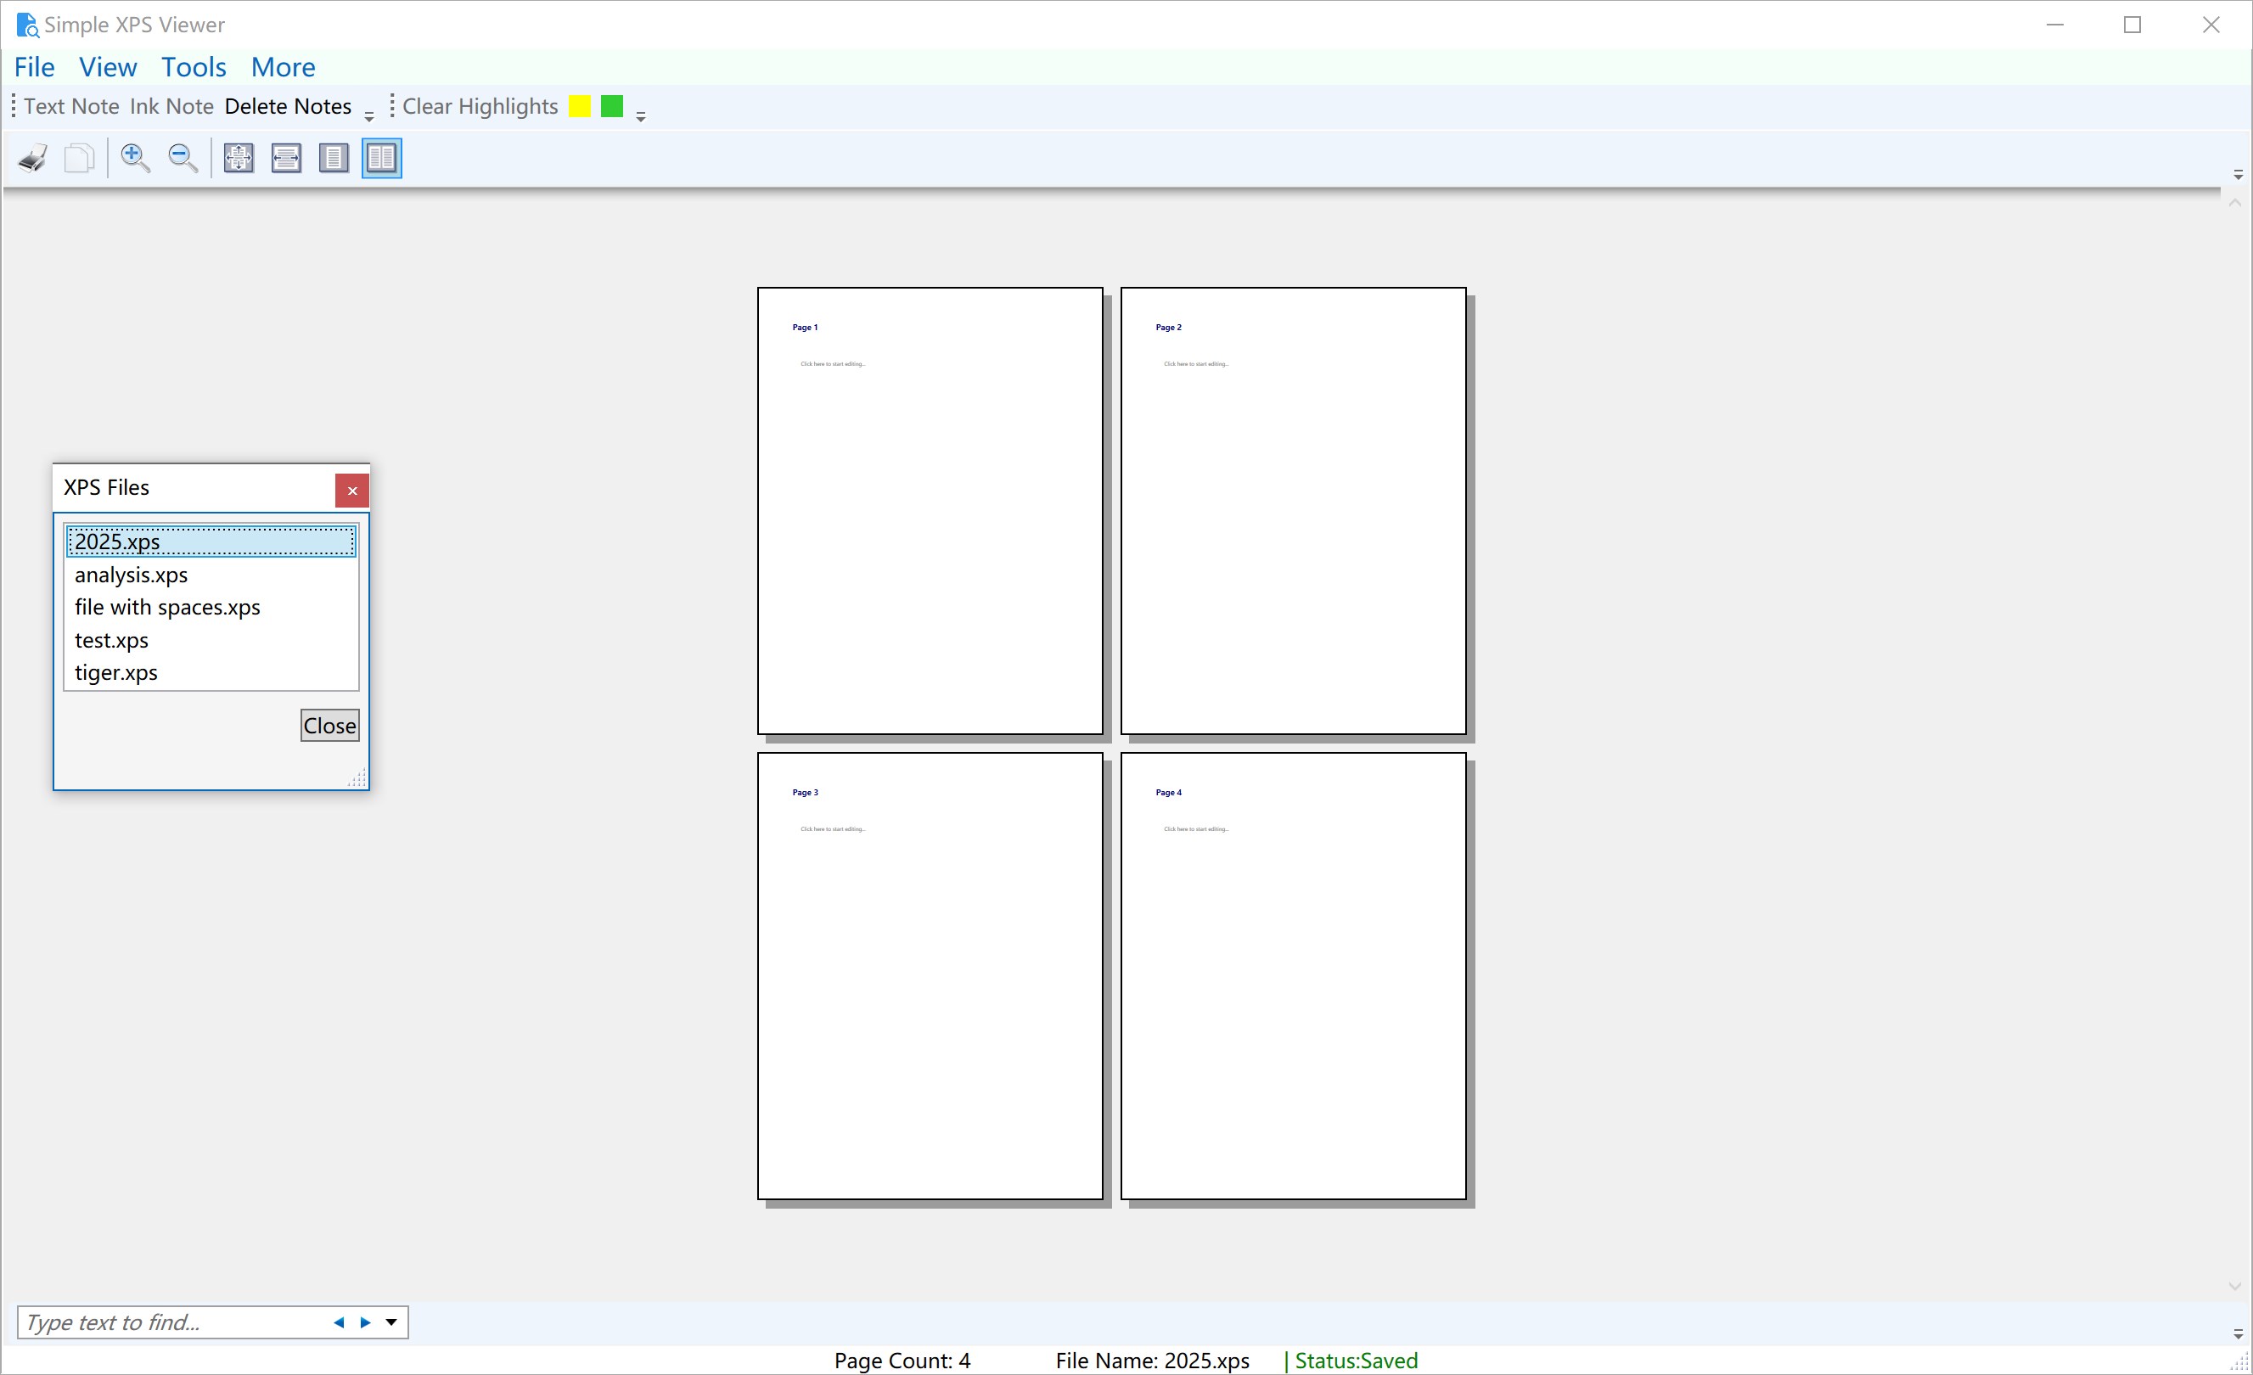2253x1375 pixels.
Task: Click the Fit Page Width icon
Action: [x=286, y=157]
